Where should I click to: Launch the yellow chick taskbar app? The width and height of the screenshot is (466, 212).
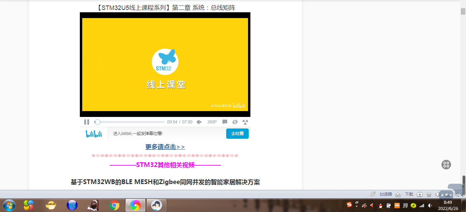click(x=50, y=205)
